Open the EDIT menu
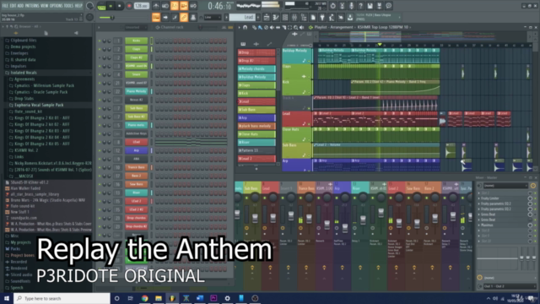 (13, 6)
